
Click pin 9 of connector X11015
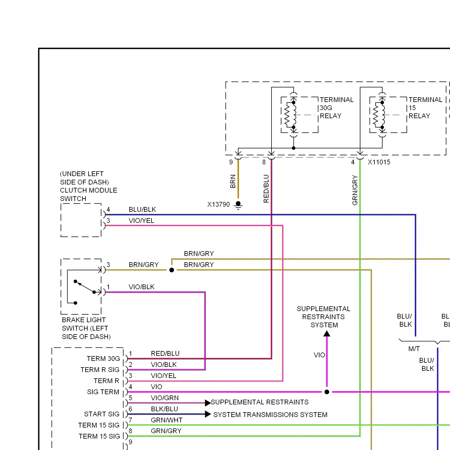click(x=231, y=162)
